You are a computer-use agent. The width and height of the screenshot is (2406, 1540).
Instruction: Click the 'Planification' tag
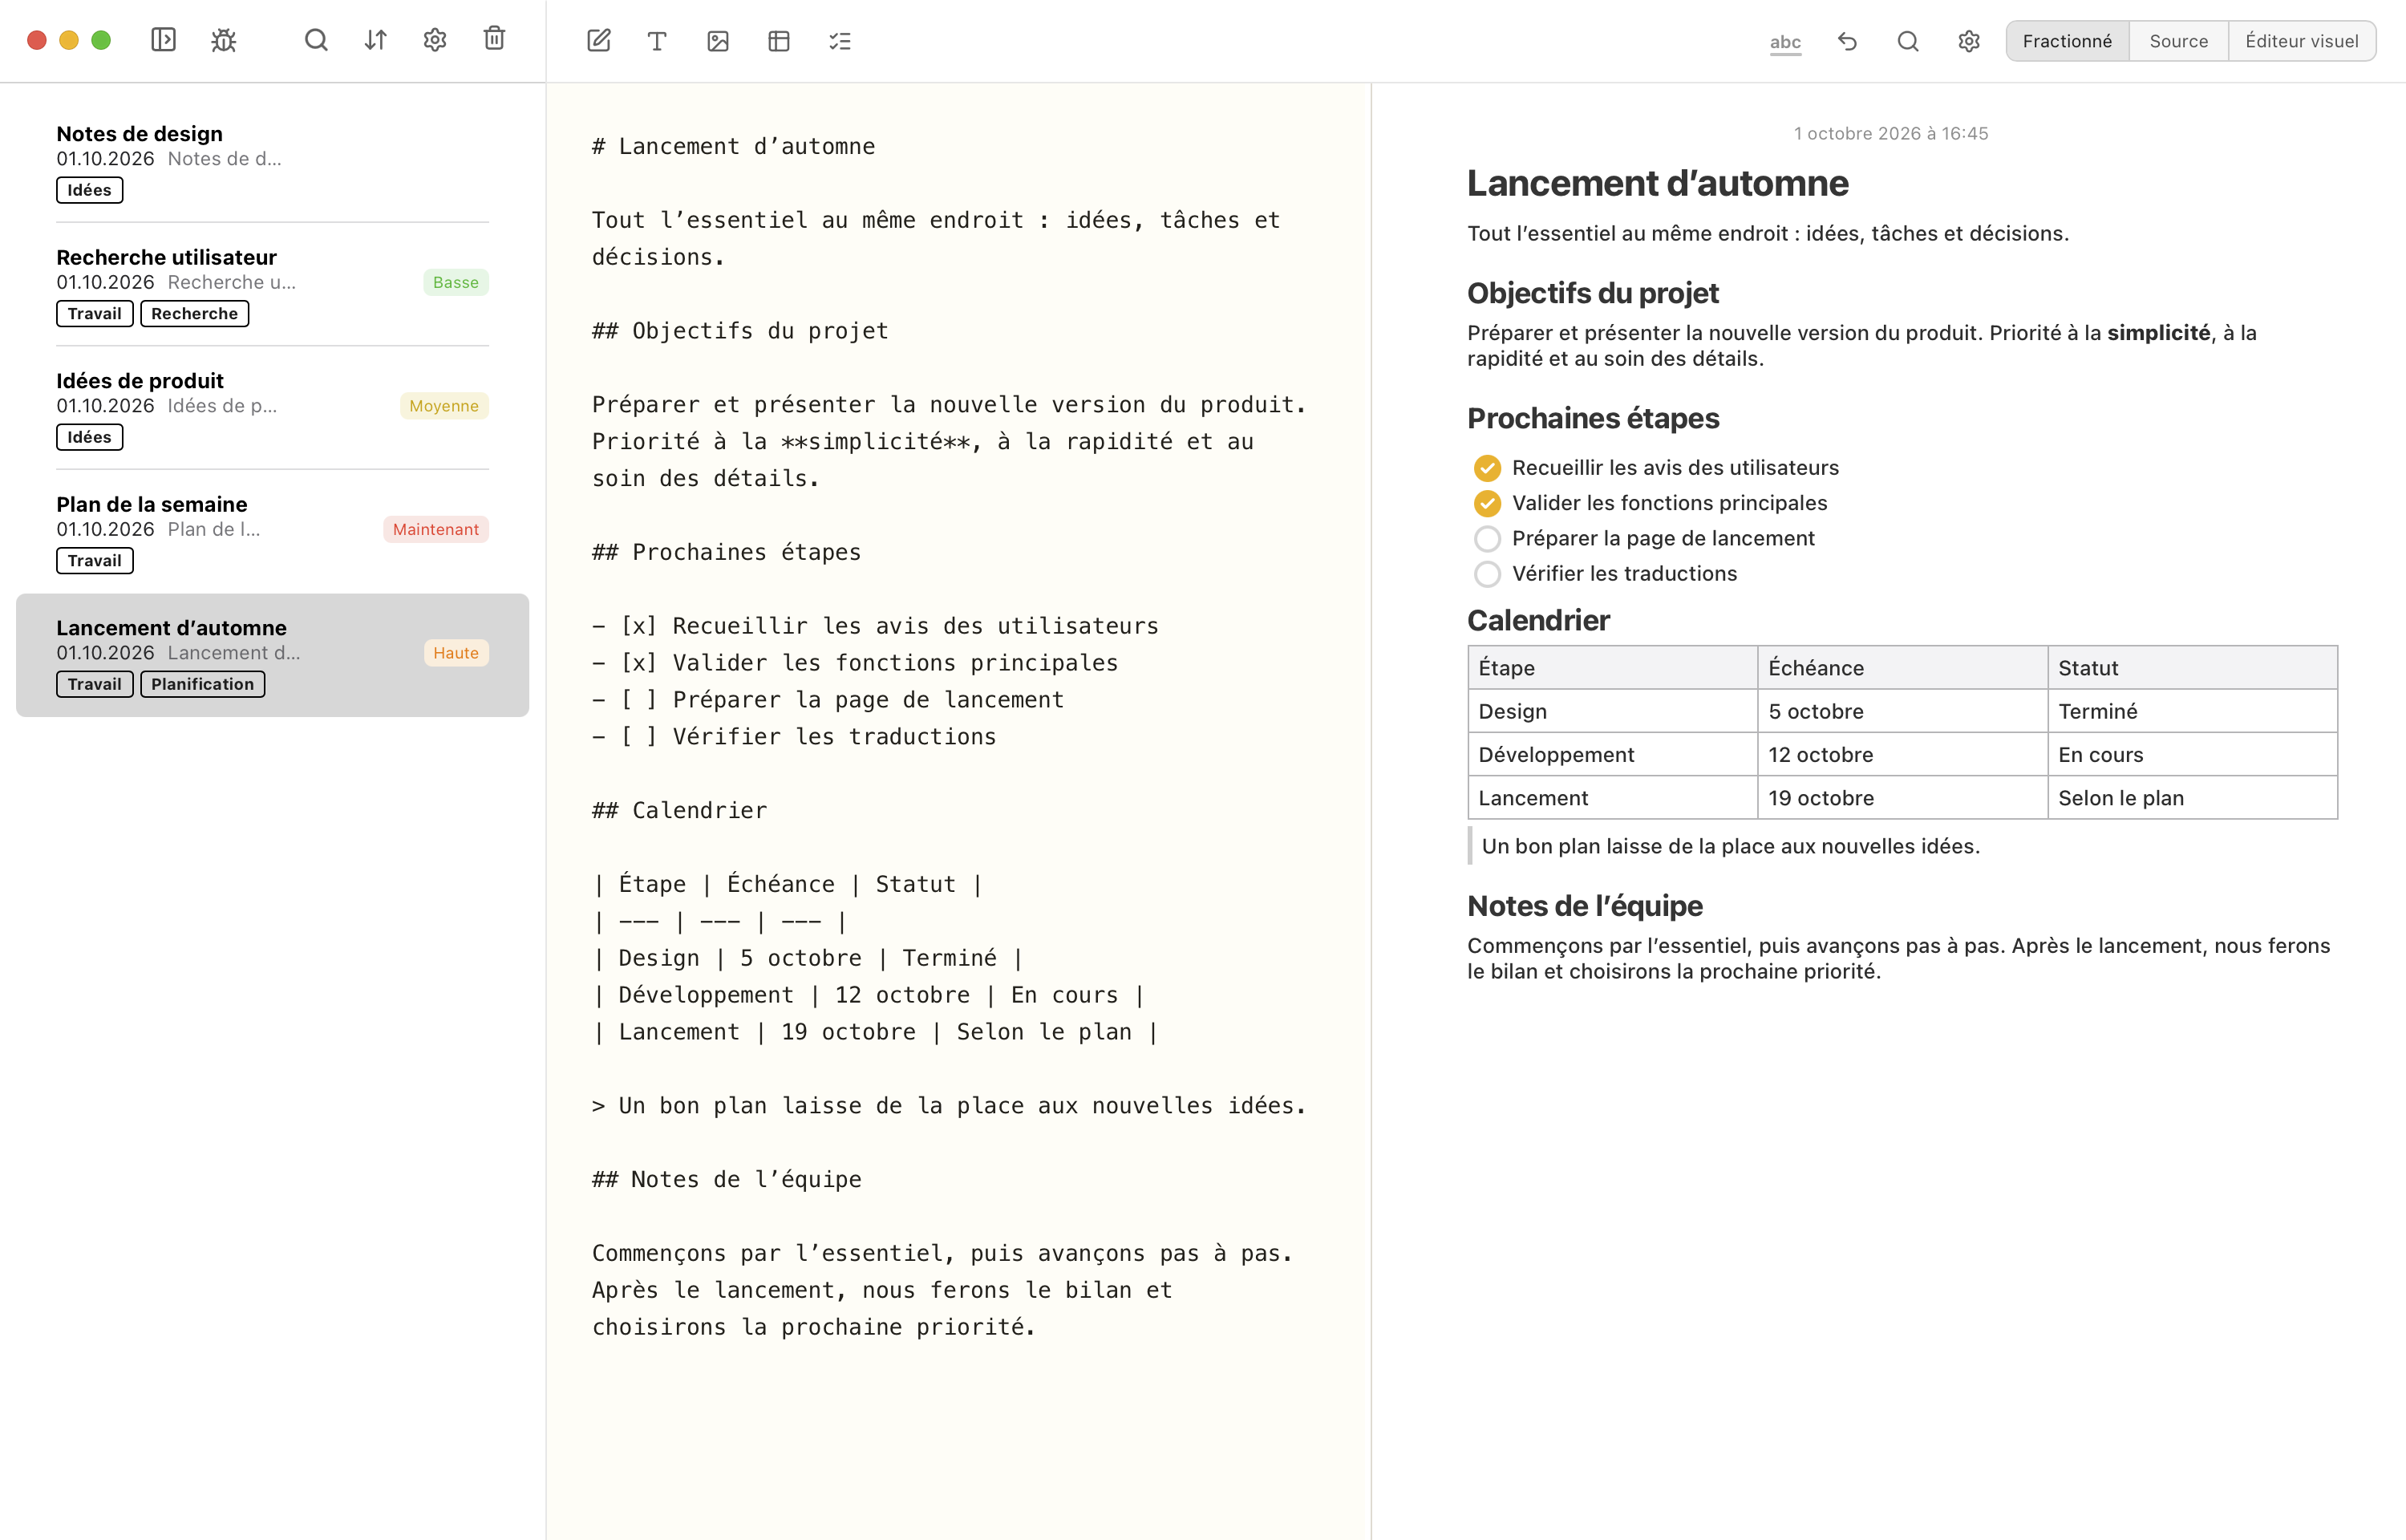coord(203,684)
